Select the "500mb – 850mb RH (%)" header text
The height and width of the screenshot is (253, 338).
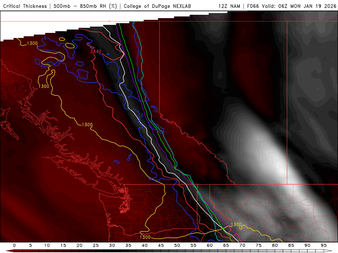coord(85,6)
